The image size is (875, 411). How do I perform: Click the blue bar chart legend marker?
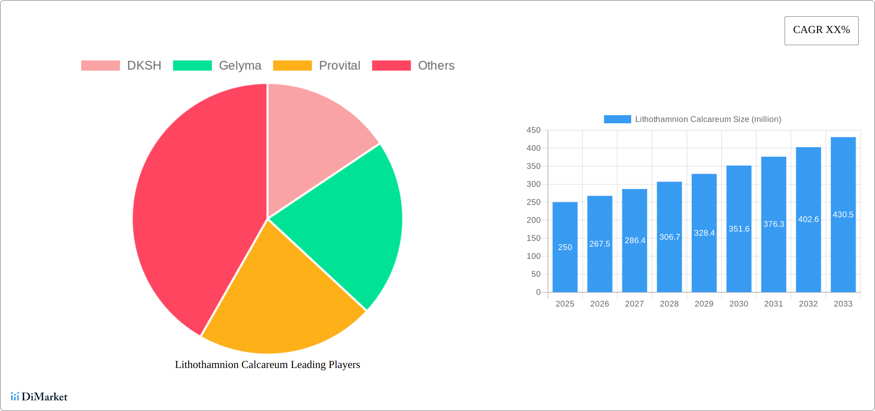point(617,119)
